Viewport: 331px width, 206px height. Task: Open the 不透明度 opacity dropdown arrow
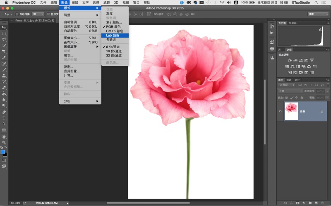(x=327, y=91)
